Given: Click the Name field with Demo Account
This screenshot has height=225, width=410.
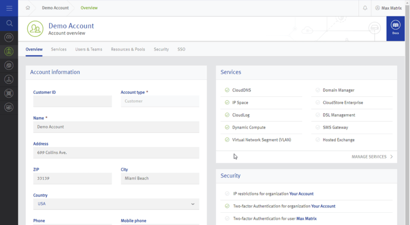Looking at the screenshot, I should (116, 127).
